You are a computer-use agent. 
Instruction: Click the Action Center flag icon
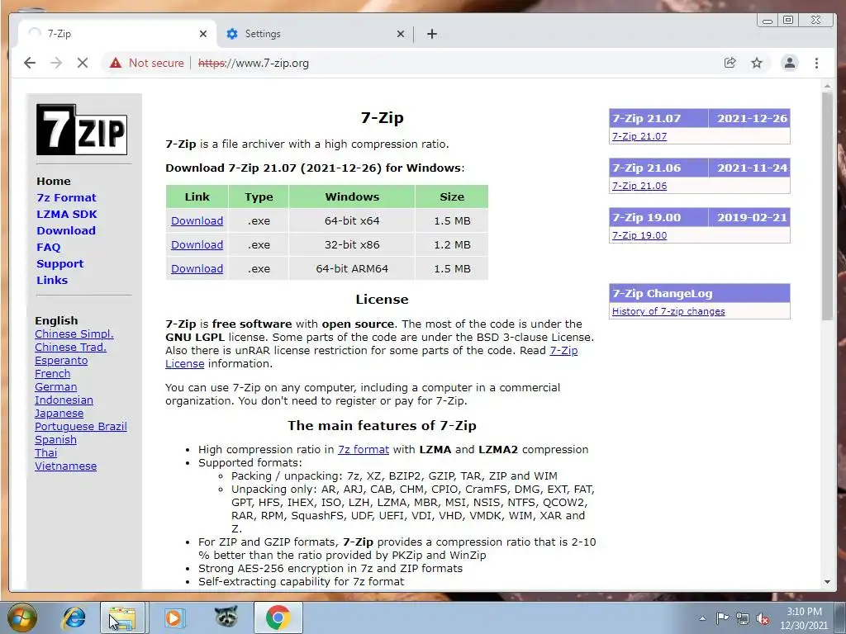pos(722,618)
